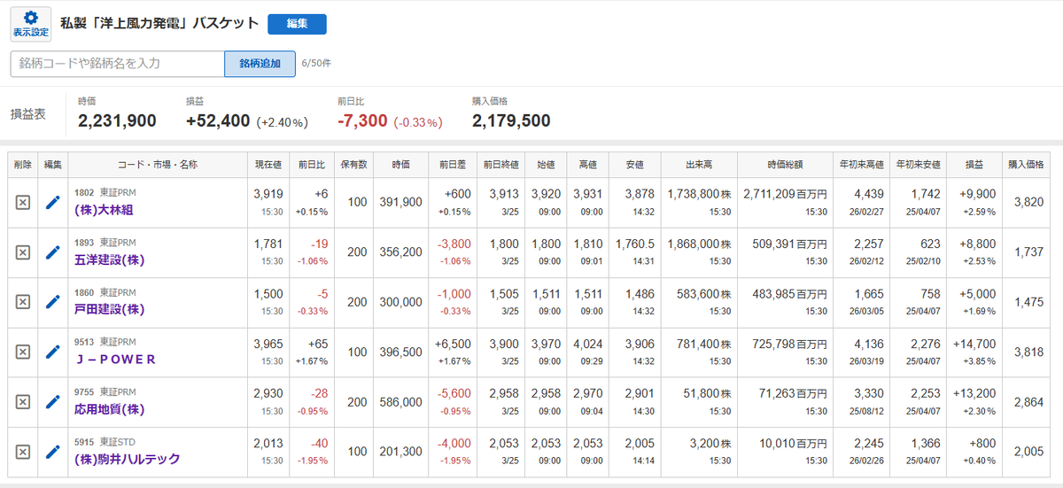The height and width of the screenshot is (488, 1063).
Task: Edit the 五洋建設(株) entry with pencil
Action: click(53, 252)
